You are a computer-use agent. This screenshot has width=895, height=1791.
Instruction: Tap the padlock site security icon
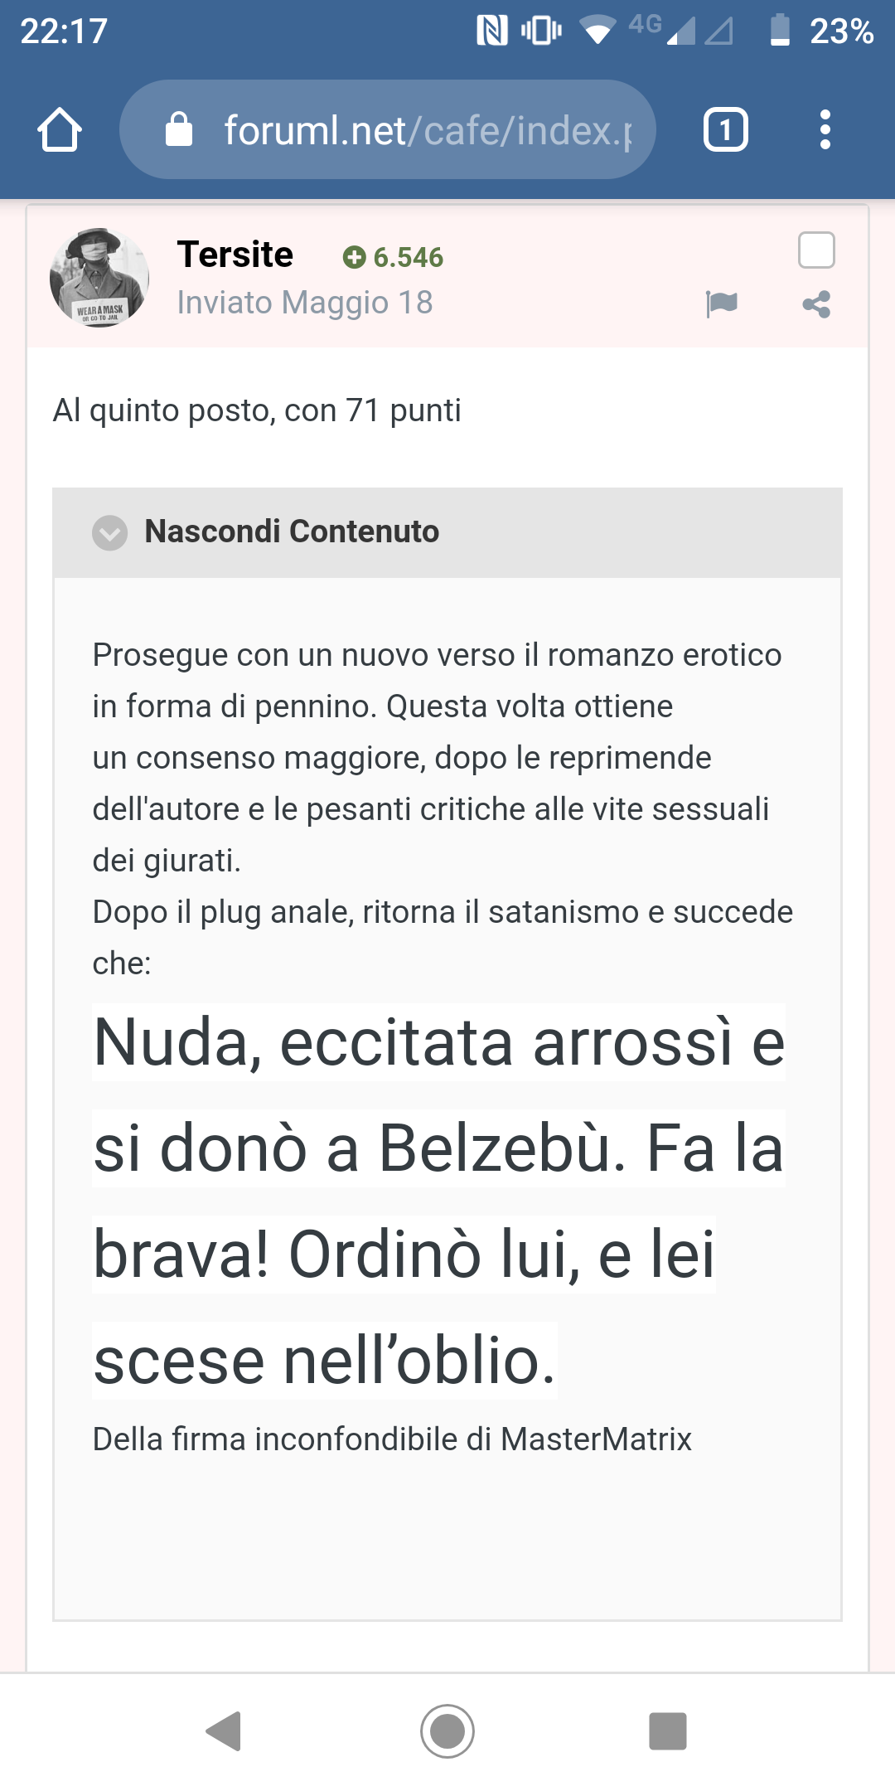tap(179, 129)
